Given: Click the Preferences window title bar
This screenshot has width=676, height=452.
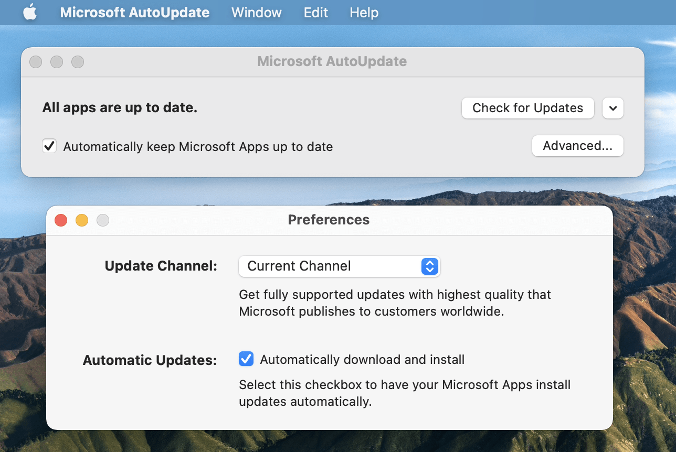Looking at the screenshot, I should tap(329, 220).
